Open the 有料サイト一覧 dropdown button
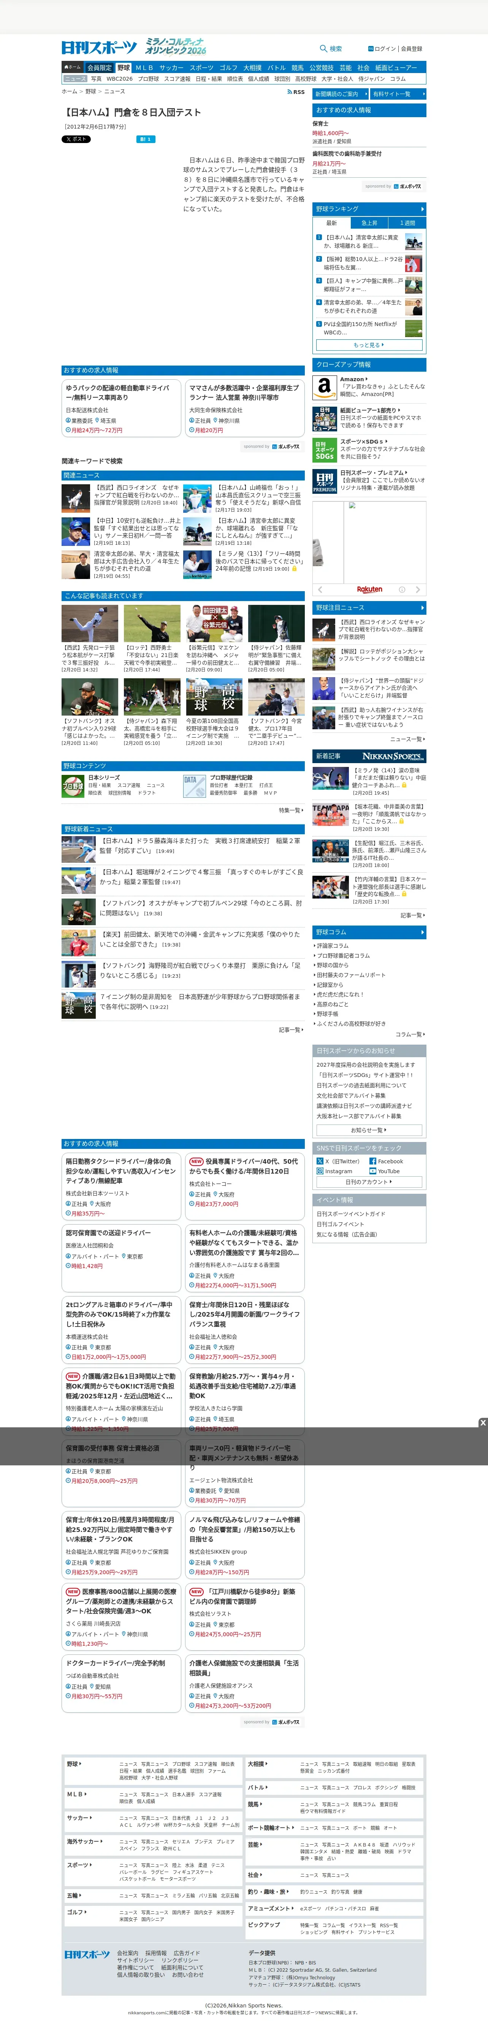Viewport: 488px width, 2028px height. pyautogui.click(x=398, y=94)
